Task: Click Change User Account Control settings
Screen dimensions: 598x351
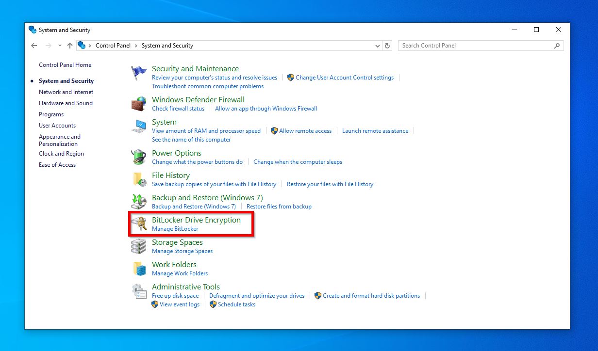Action: coord(345,78)
